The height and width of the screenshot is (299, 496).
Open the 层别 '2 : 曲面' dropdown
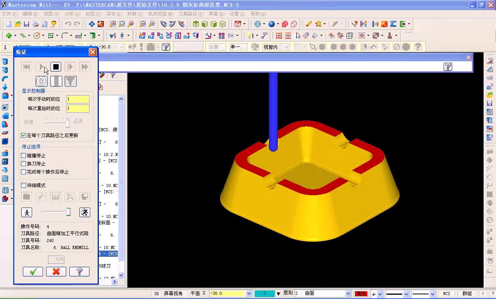[x=348, y=294]
